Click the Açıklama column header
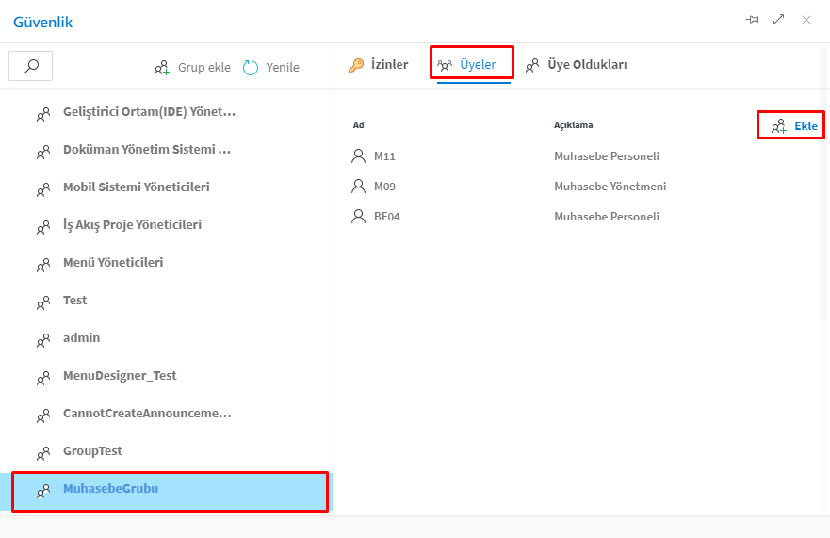The image size is (830, 538). [573, 125]
